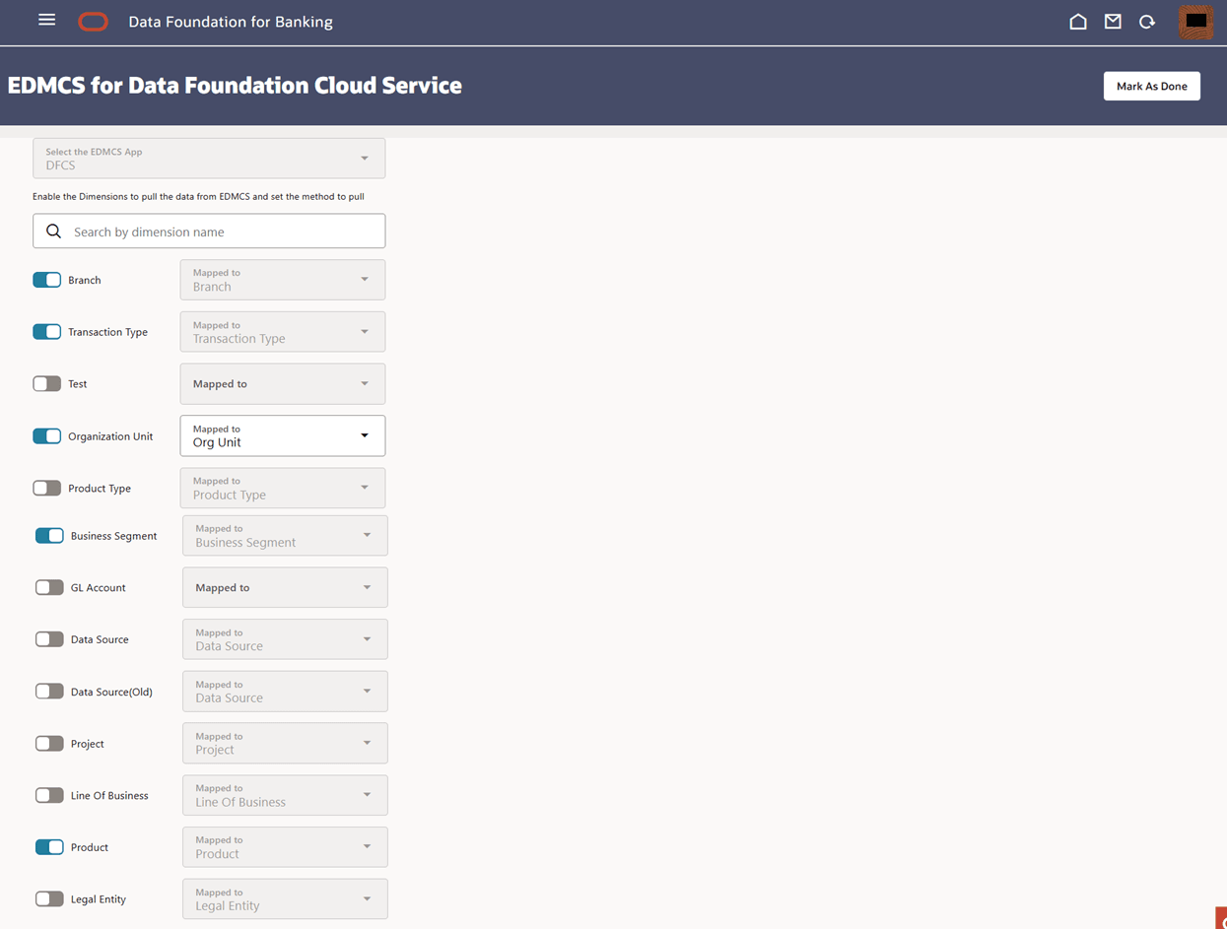
Task: Enable the Product Type switch
Action: click(46, 489)
